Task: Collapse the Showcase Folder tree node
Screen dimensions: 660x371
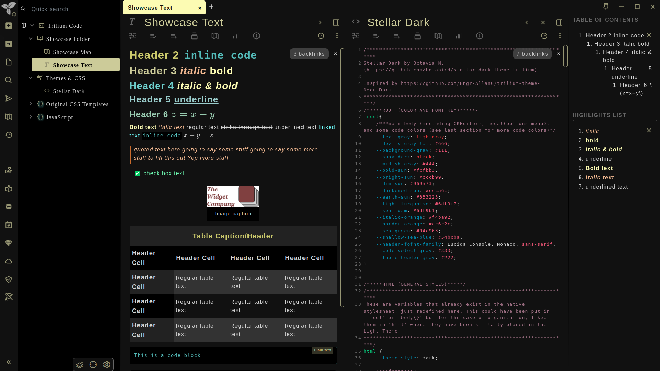Action: pyautogui.click(x=31, y=38)
